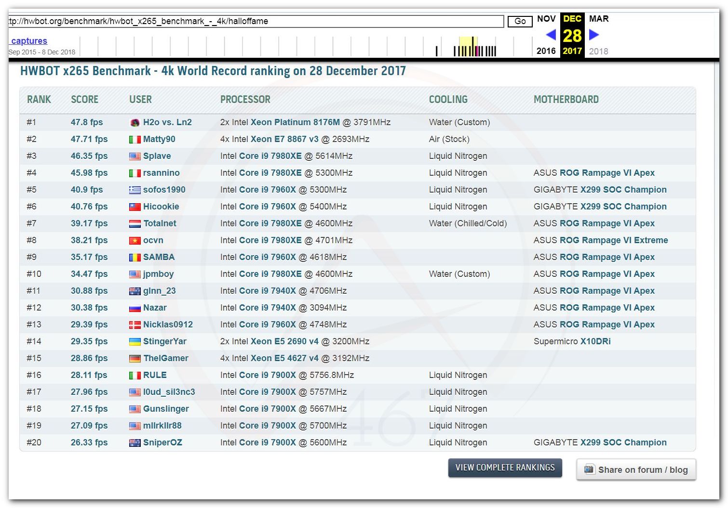This screenshot has height=508, width=728.
Task: Click the Go button
Action: point(520,21)
